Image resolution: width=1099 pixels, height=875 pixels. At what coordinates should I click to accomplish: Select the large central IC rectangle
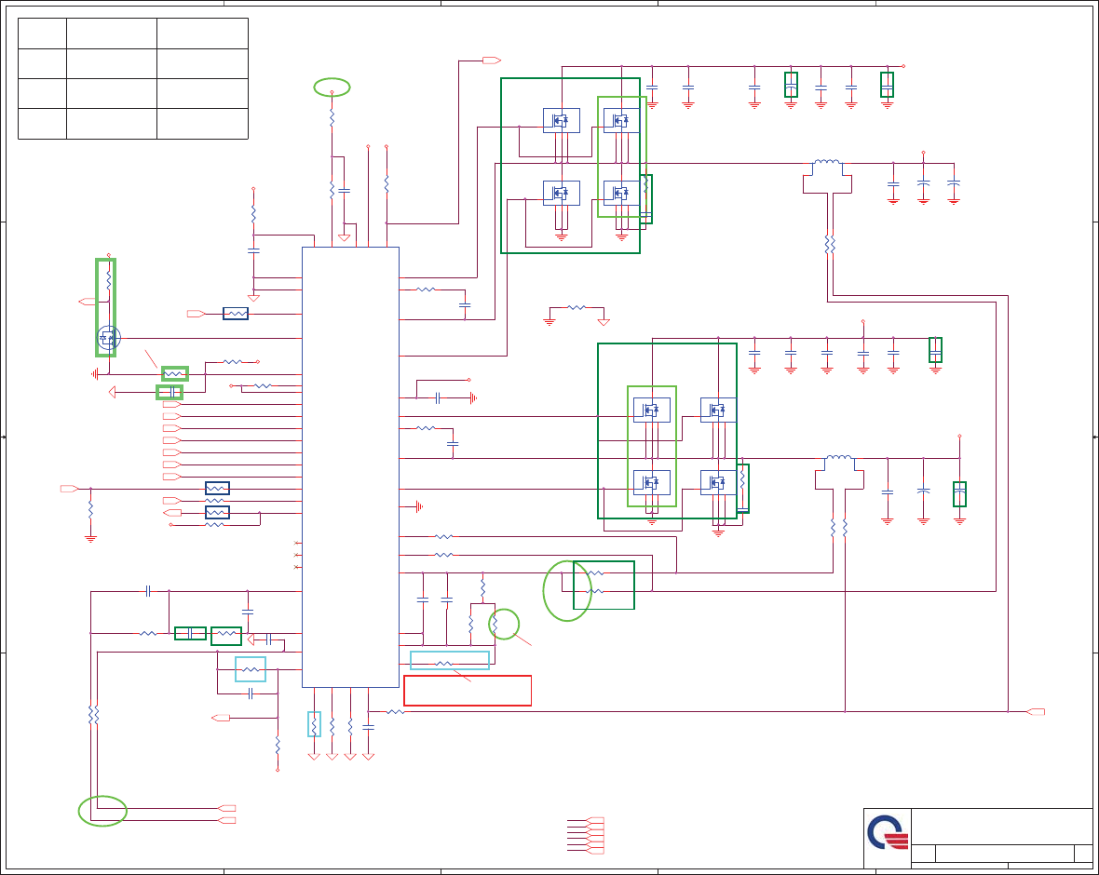click(350, 466)
